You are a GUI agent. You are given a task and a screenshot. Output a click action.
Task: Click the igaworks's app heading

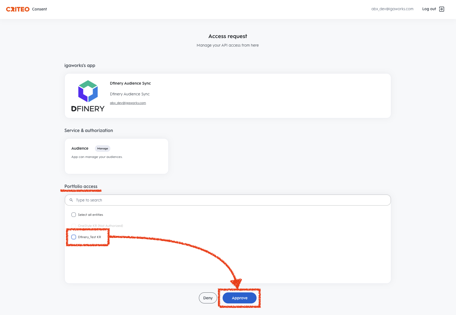[80, 65]
